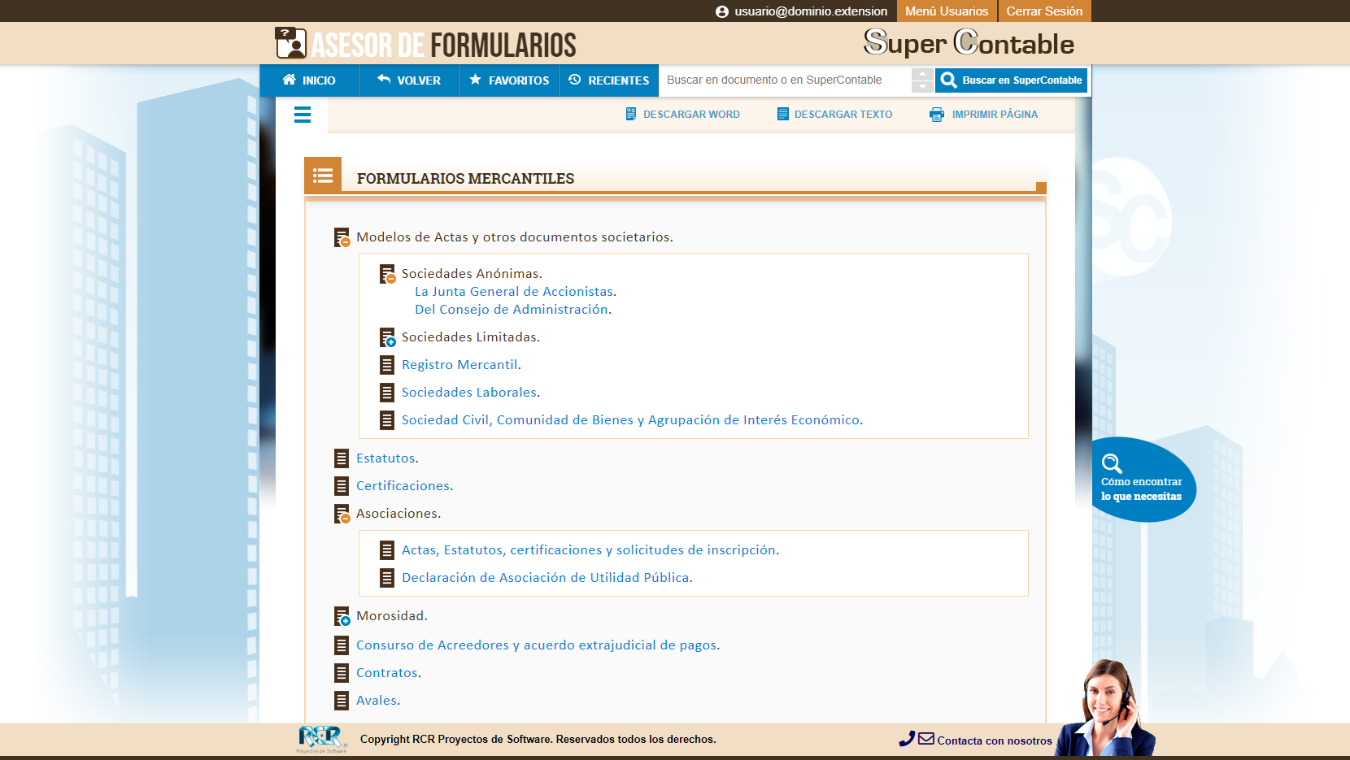
Task: Click the envelope icon in footer
Action: coord(926,739)
